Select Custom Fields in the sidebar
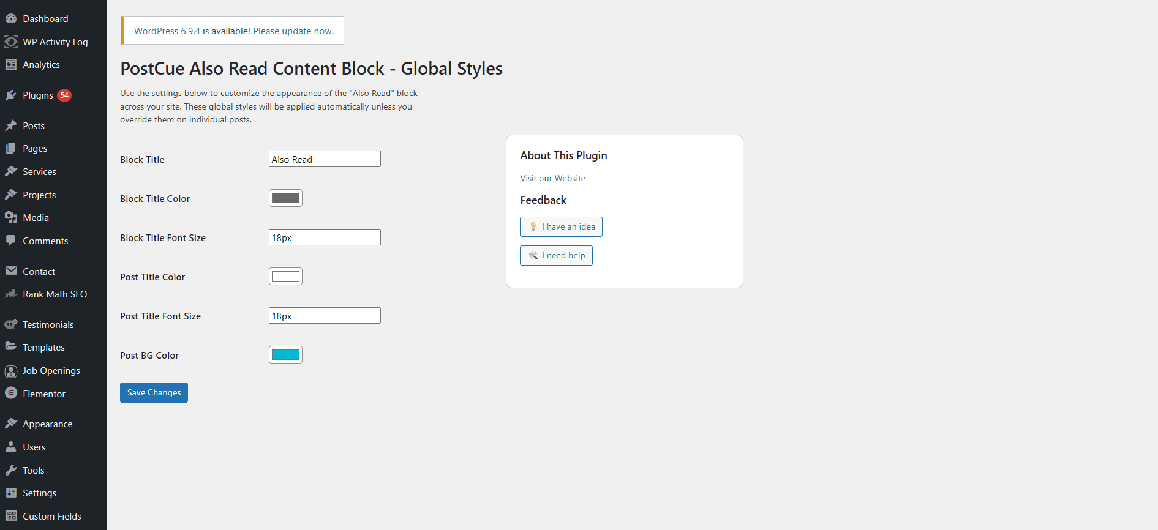Image resolution: width=1158 pixels, height=530 pixels. [x=53, y=516]
